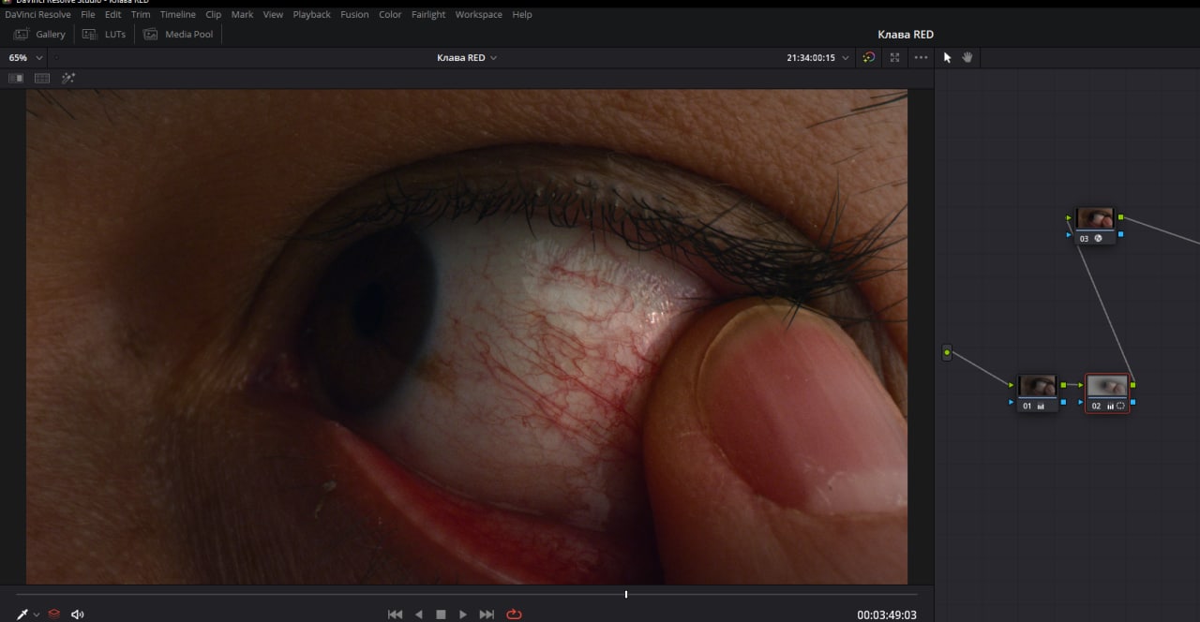Image resolution: width=1200 pixels, height=622 pixels.
Task: Open the Fusion menu
Action: [x=354, y=15]
